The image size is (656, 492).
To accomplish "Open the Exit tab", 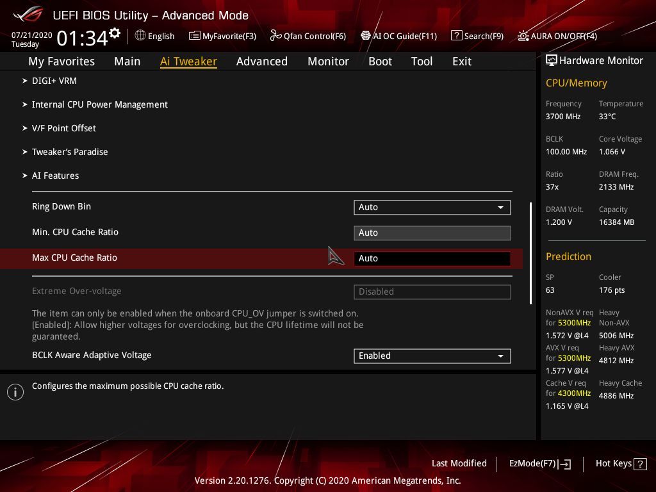I will (462, 61).
